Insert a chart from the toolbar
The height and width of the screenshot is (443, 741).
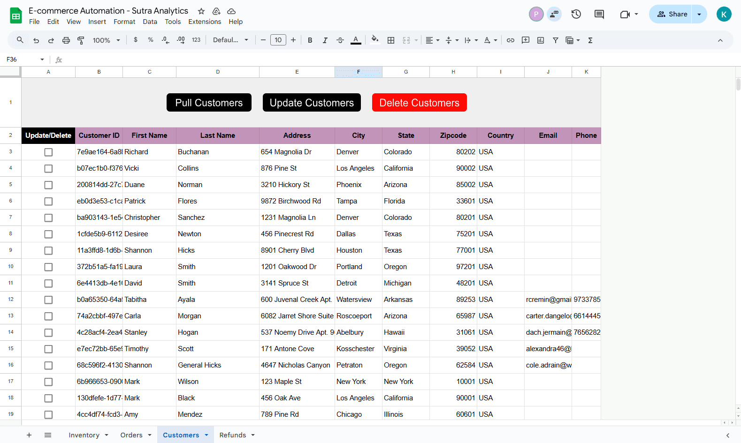pyautogui.click(x=541, y=40)
